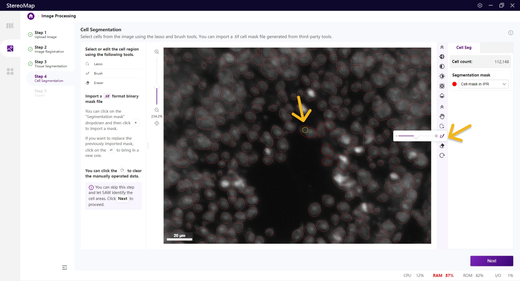Viewport: 520px width, 281px height.
Task: Go to Step 3 Tissue Segmentation
Action: click(x=51, y=64)
